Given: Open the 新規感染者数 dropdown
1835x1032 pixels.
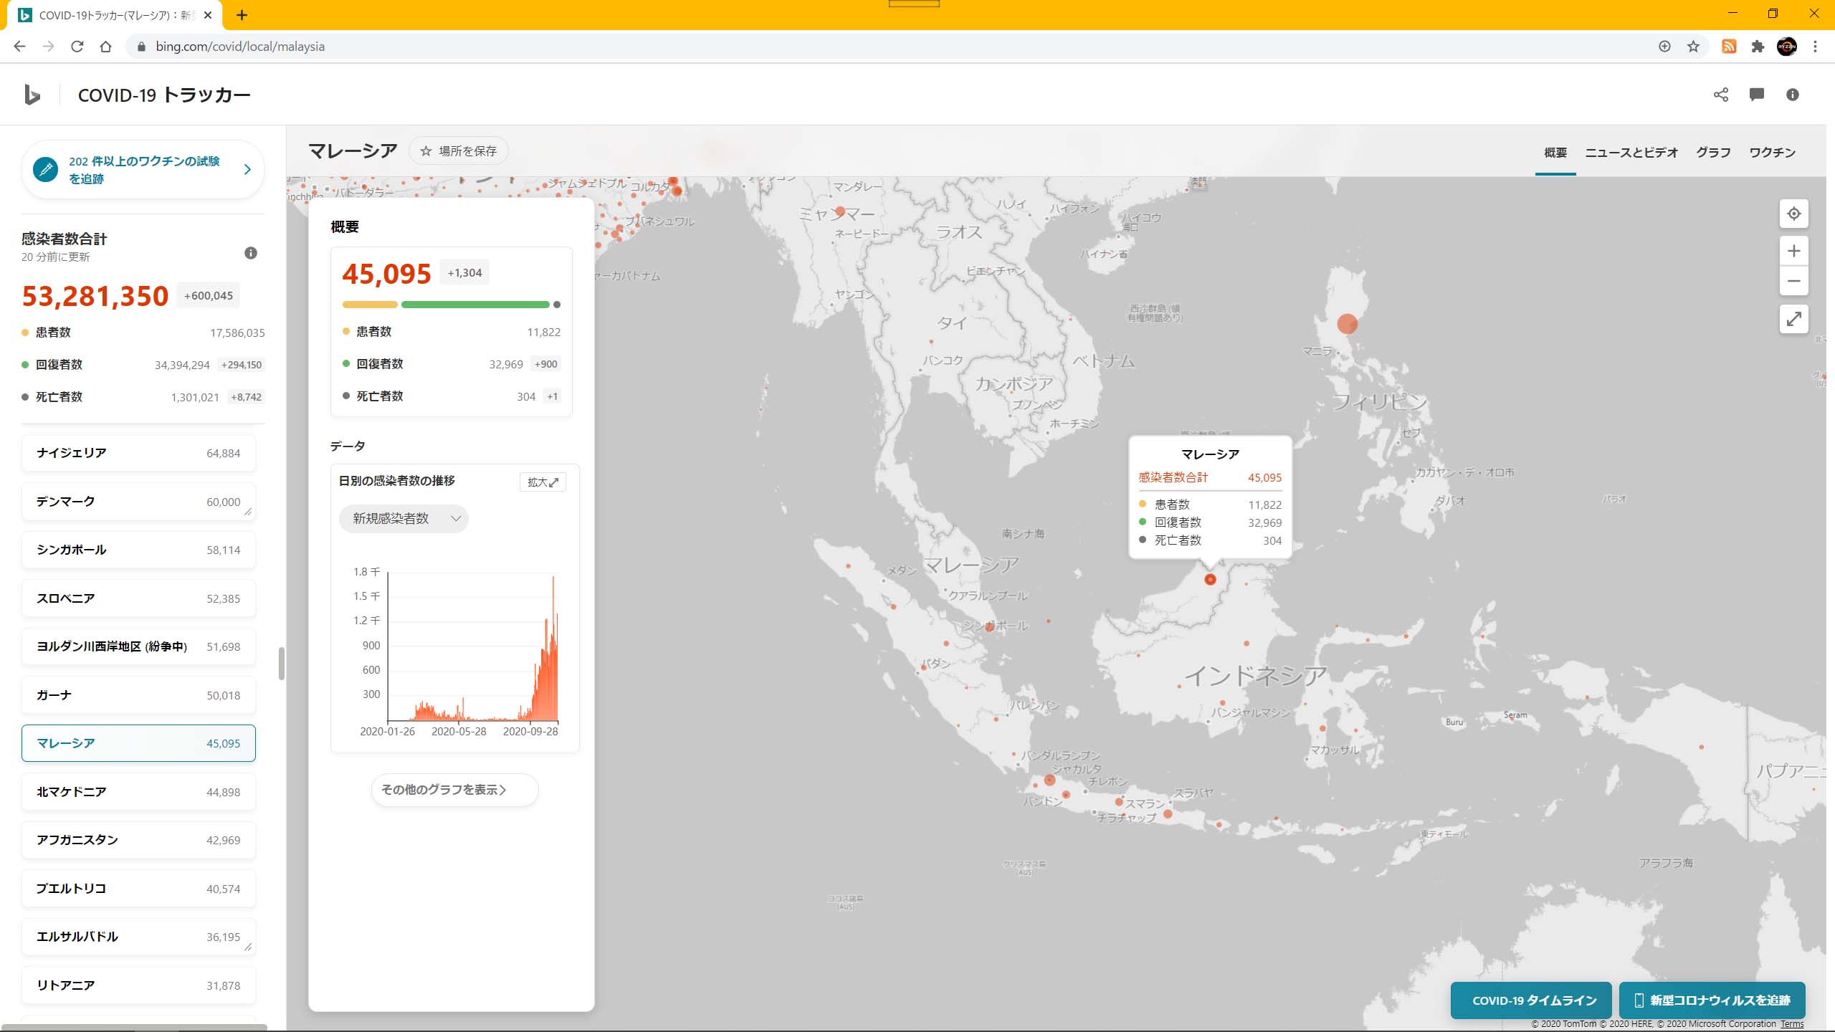Looking at the screenshot, I should click(404, 518).
